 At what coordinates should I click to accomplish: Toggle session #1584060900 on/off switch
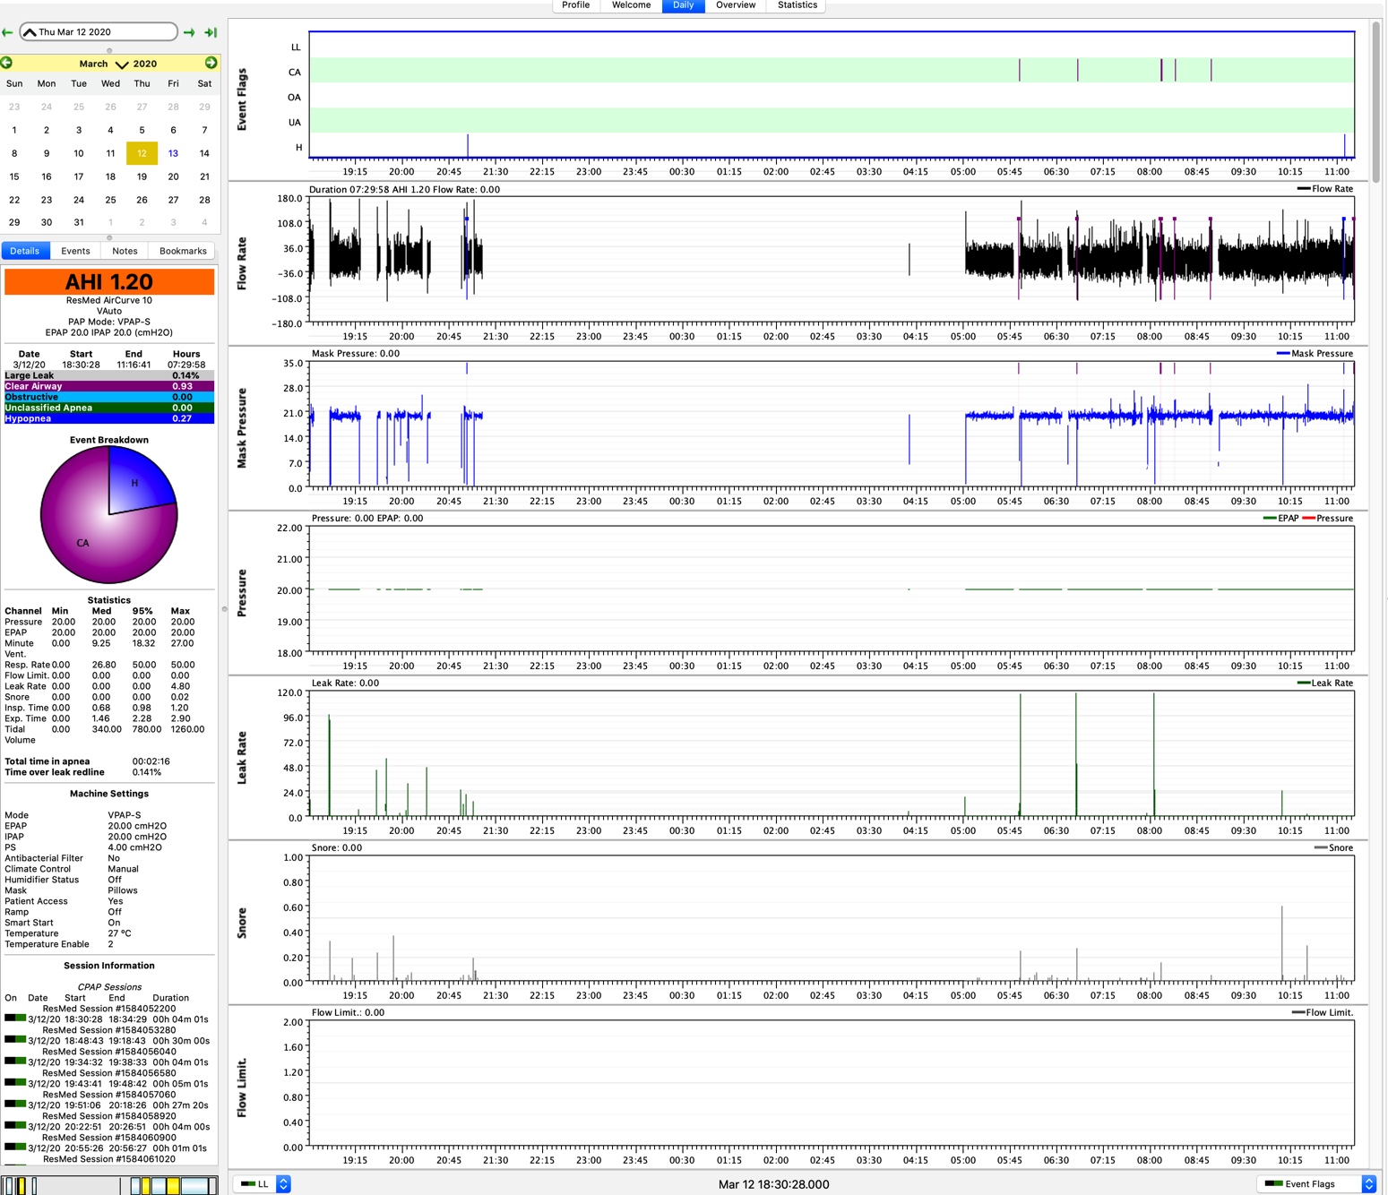(15, 1147)
